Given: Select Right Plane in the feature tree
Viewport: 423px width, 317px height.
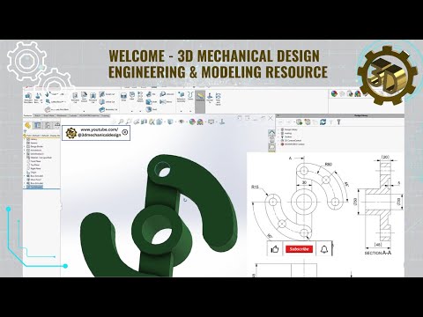Looking at the screenshot, I should [x=33, y=169].
